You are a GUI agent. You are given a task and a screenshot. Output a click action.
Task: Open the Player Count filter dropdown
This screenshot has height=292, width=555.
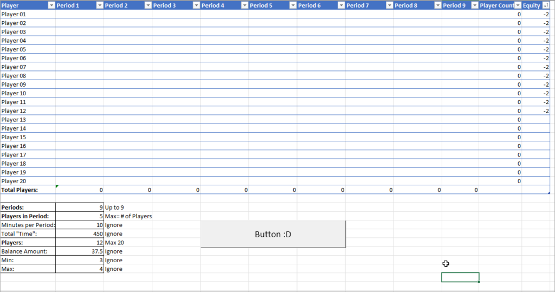518,5
